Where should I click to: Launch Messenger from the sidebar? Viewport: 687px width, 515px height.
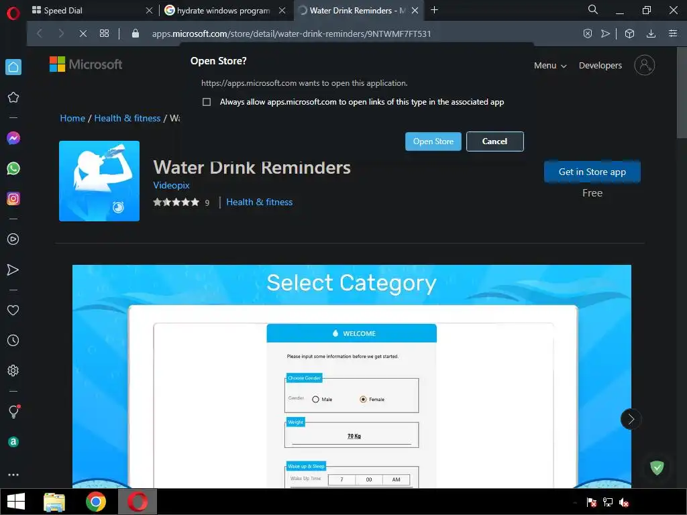point(13,138)
